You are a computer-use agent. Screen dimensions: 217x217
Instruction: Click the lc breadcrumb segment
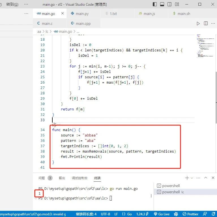click(x=47, y=32)
